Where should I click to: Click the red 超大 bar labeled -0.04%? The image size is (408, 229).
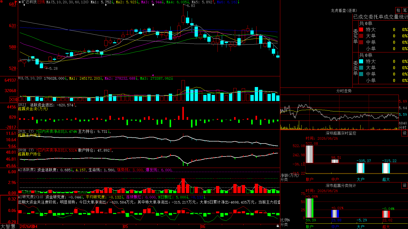point(386,214)
